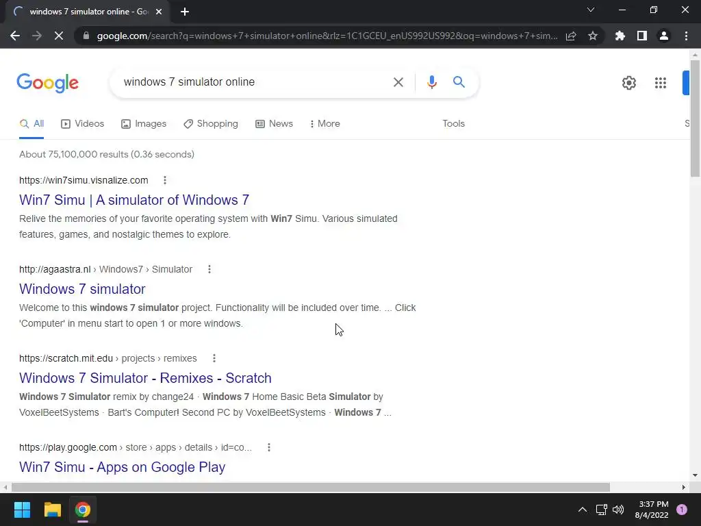Switch to the Shopping tab
Screen dimensions: 701x526
point(211,124)
